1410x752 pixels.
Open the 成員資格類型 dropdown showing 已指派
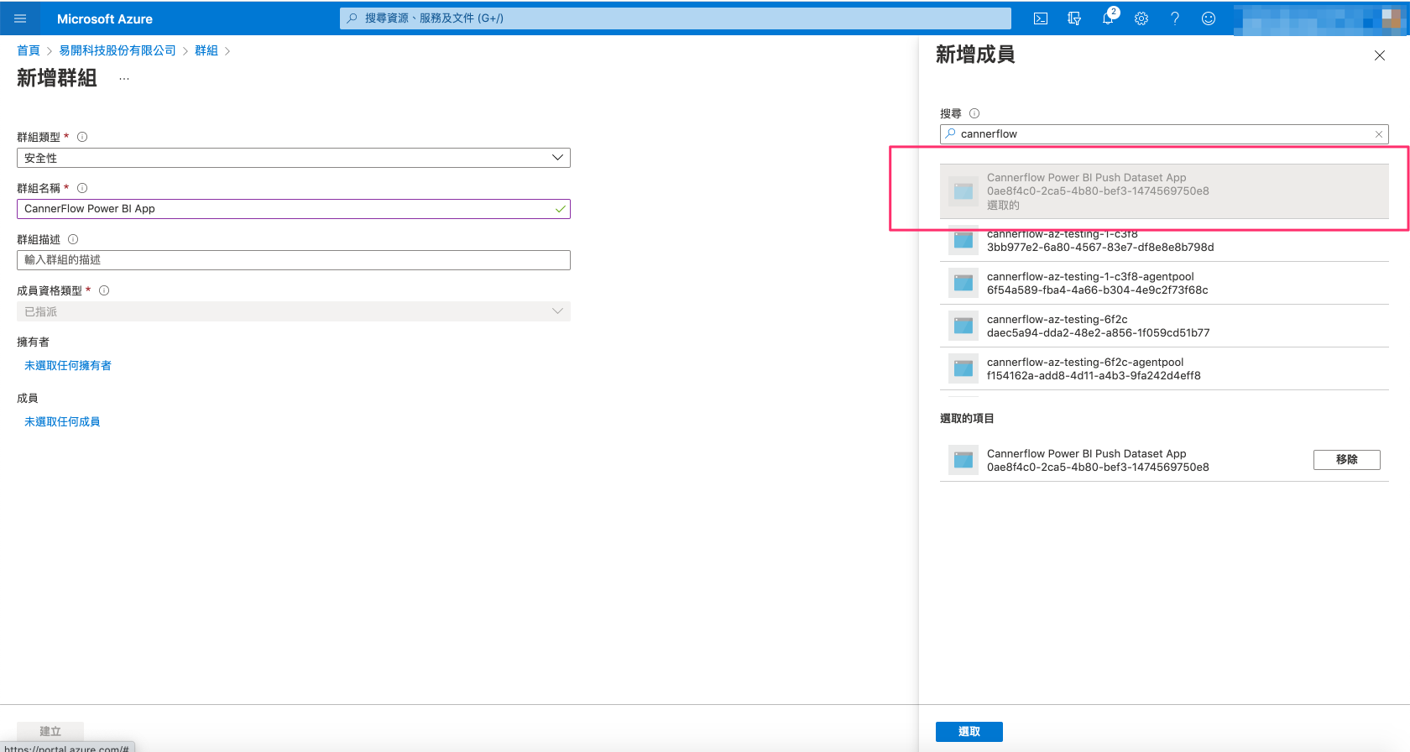294,311
